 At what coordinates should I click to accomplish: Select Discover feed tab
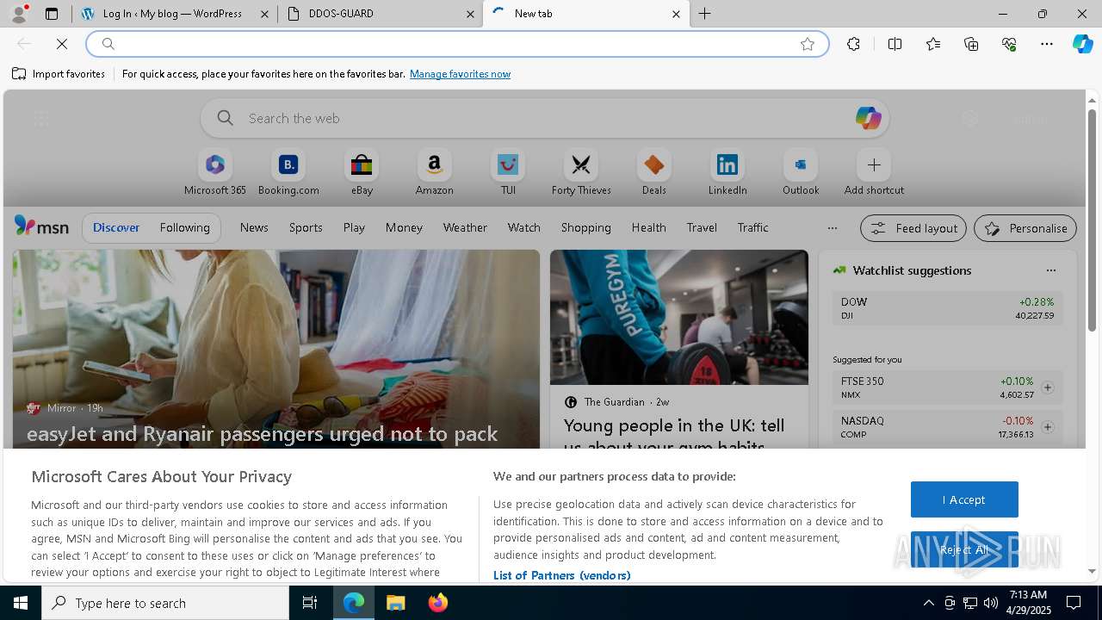[116, 227]
